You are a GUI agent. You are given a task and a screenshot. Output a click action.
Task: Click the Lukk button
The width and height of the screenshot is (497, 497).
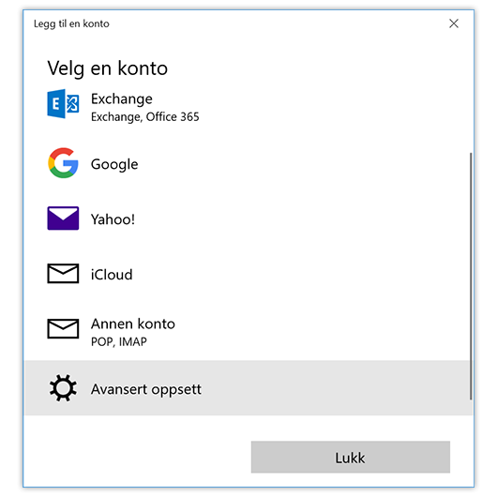click(351, 457)
